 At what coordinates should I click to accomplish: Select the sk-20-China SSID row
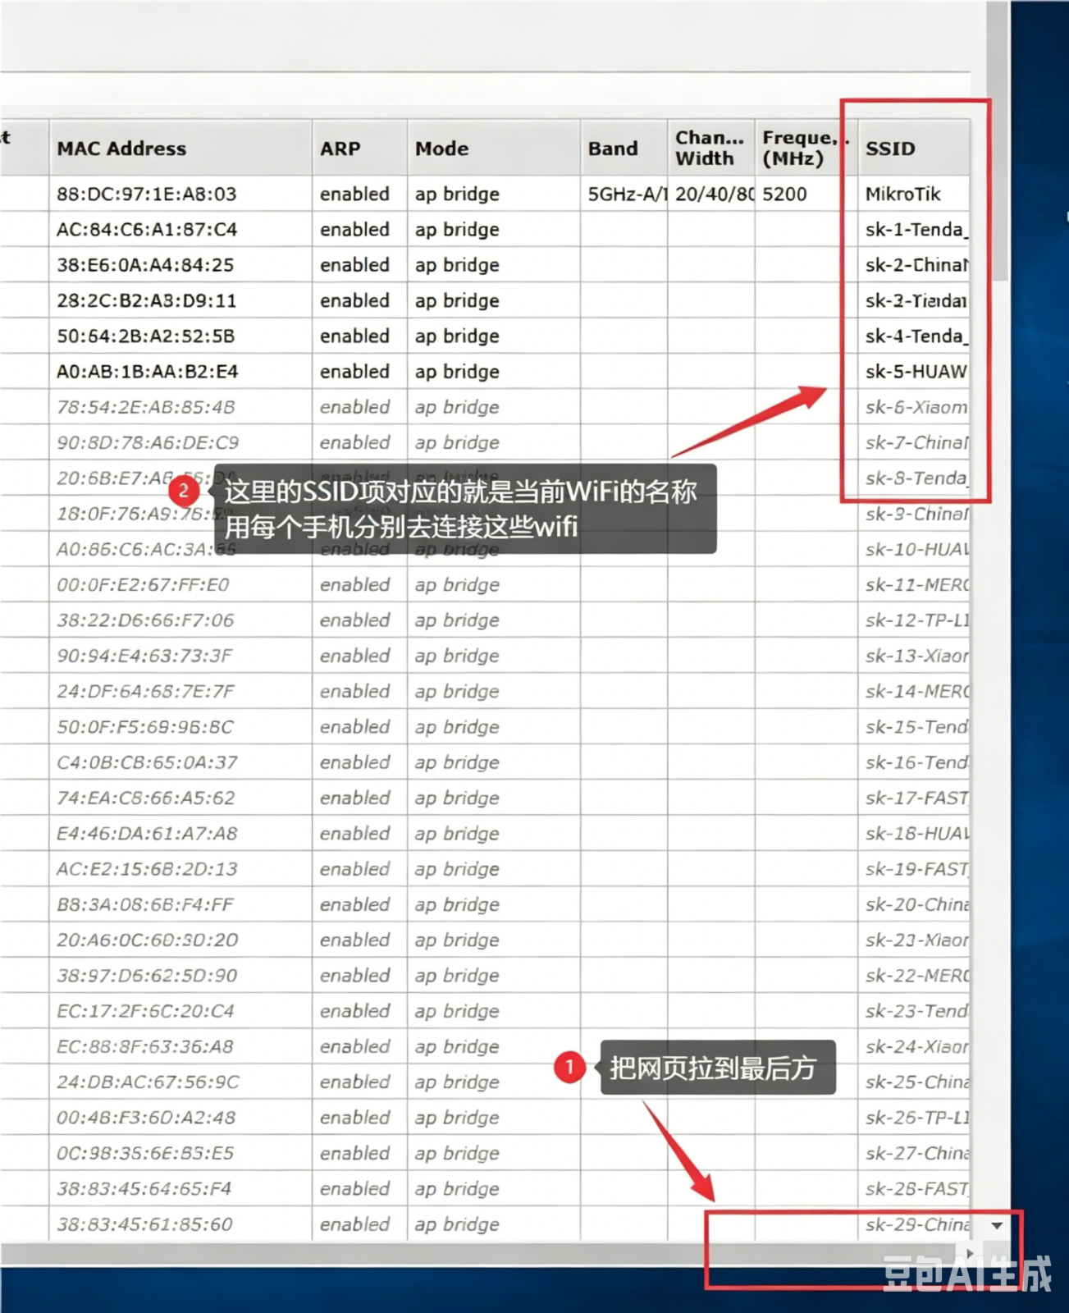[x=916, y=905]
